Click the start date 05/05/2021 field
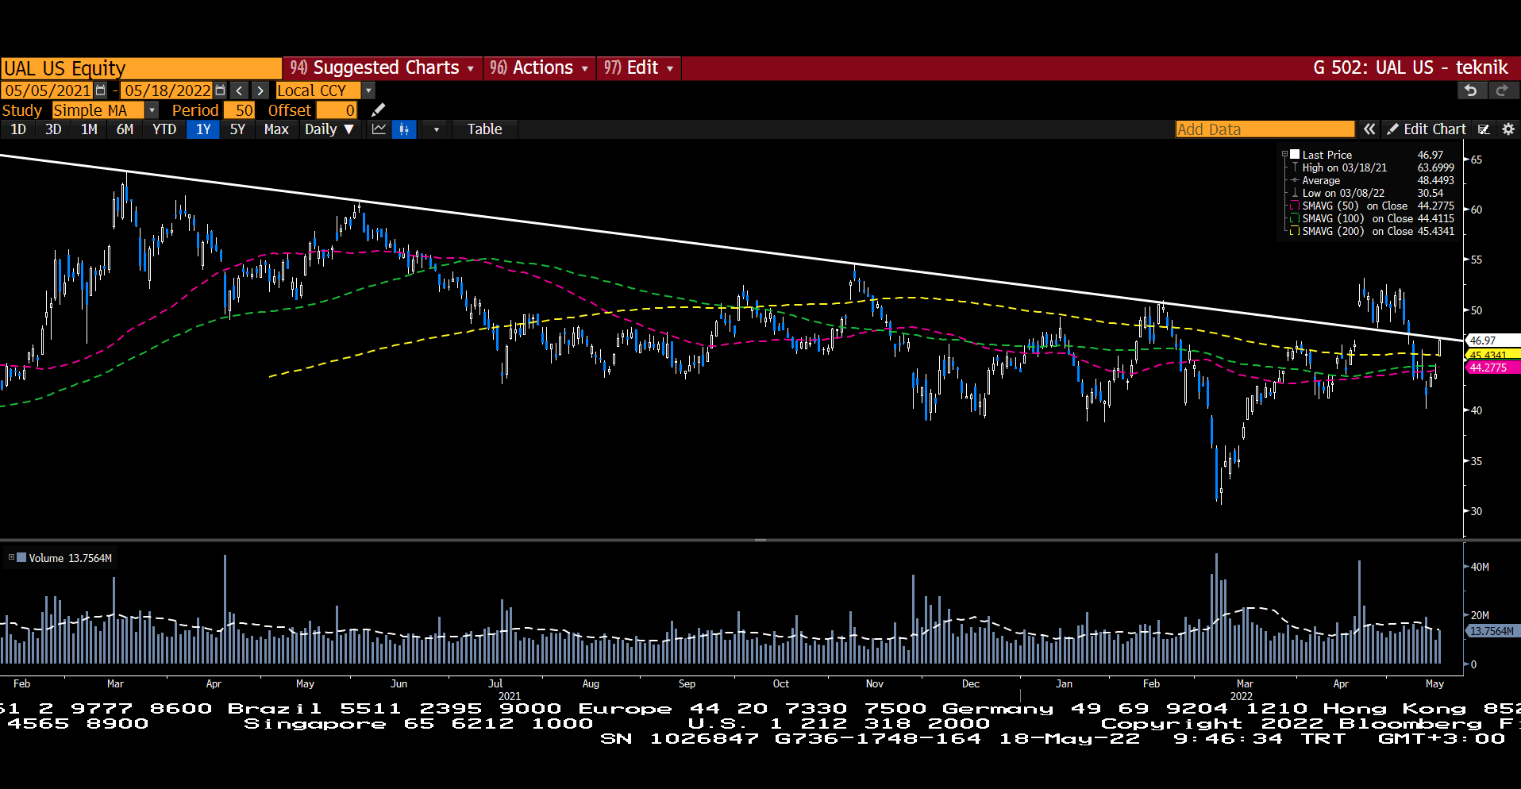Viewport: 1521px width, 789px height. tap(48, 90)
